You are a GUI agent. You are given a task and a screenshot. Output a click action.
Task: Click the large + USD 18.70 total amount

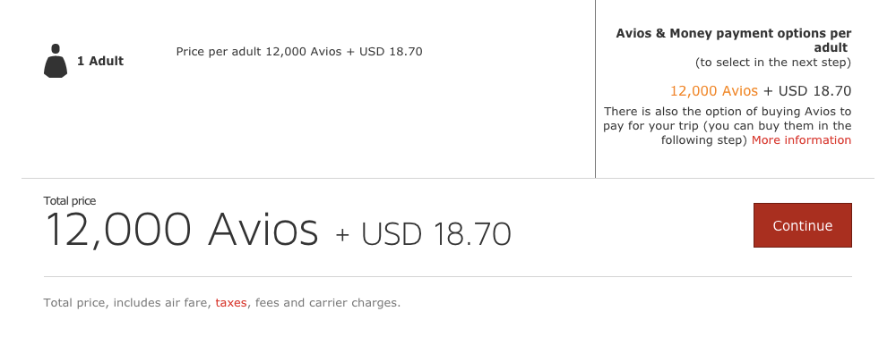pyautogui.click(x=423, y=234)
